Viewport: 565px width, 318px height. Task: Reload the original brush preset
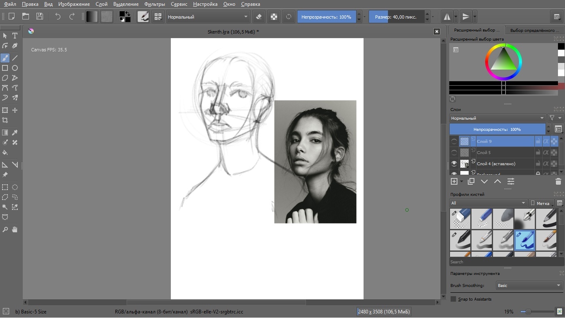pyautogui.click(x=289, y=17)
